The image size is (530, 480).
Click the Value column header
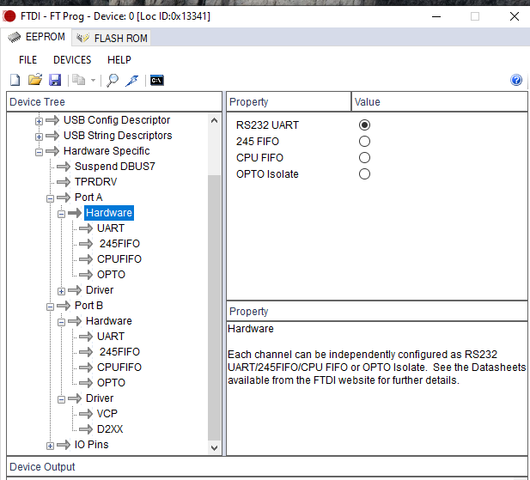(x=440, y=101)
